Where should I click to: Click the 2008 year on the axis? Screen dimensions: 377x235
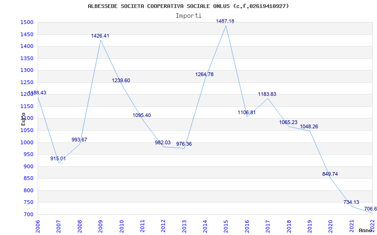click(x=80, y=226)
